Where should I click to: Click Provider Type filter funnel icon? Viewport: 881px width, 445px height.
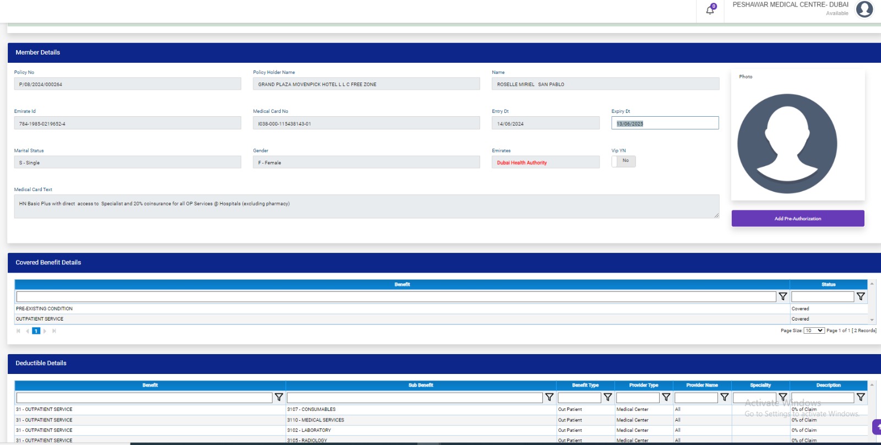pos(666,397)
